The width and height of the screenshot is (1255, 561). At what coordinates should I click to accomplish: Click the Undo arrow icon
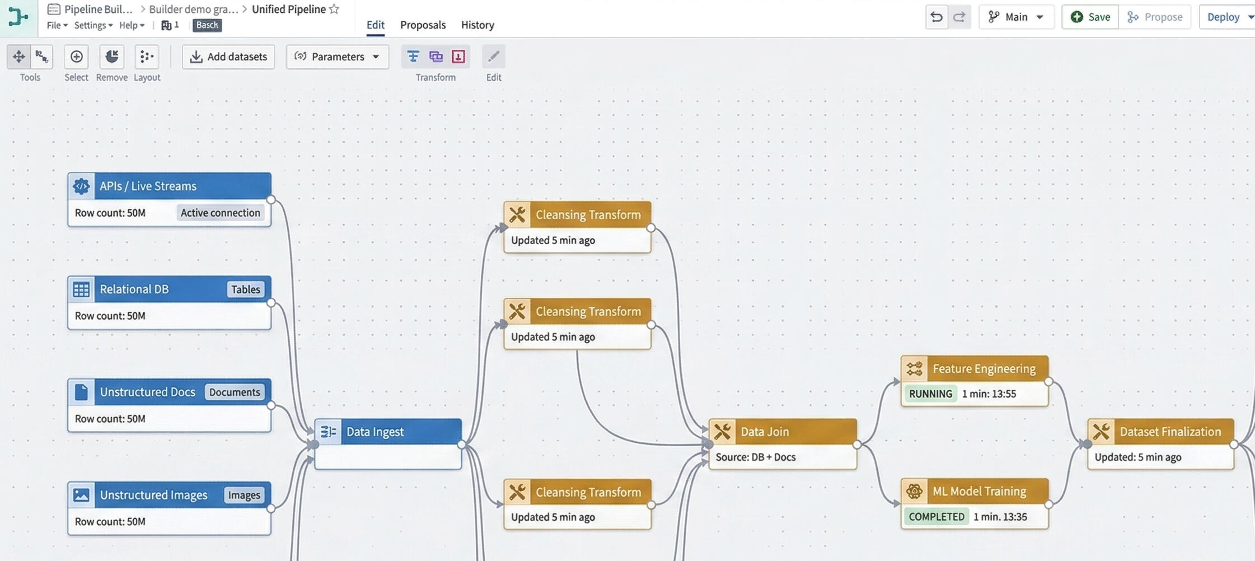click(x=936, y=17)
